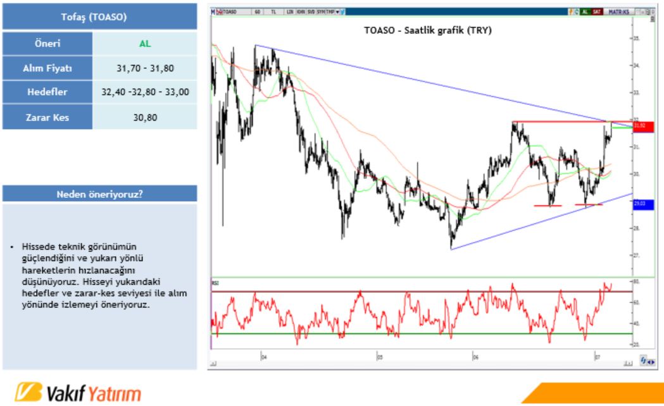The image size is (664, 406).
Task: Click the Vakıf Yatırım logo
Action: coord(78,393)
